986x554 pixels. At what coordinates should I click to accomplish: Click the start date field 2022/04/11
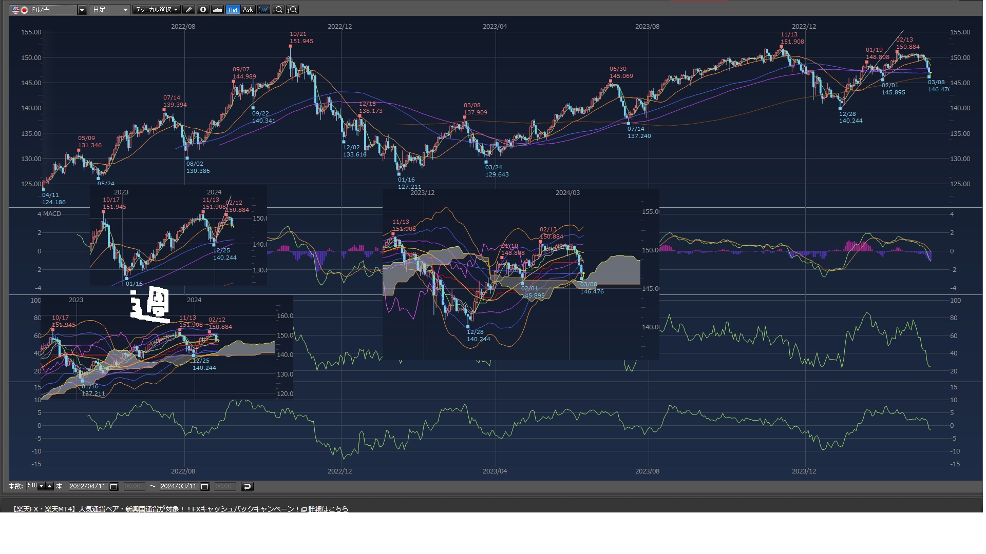(x=87, y=486)
